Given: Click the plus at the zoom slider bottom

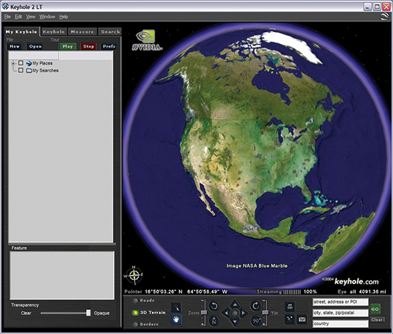Looking at the screenshot, I should click(x=202, y=325).
